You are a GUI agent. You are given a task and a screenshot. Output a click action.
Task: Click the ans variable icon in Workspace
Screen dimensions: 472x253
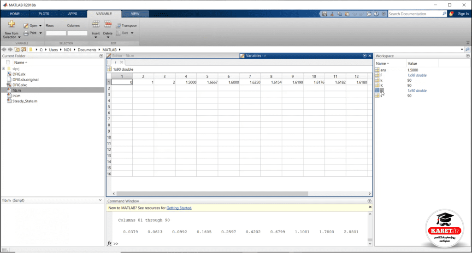(x=377, y=70)
